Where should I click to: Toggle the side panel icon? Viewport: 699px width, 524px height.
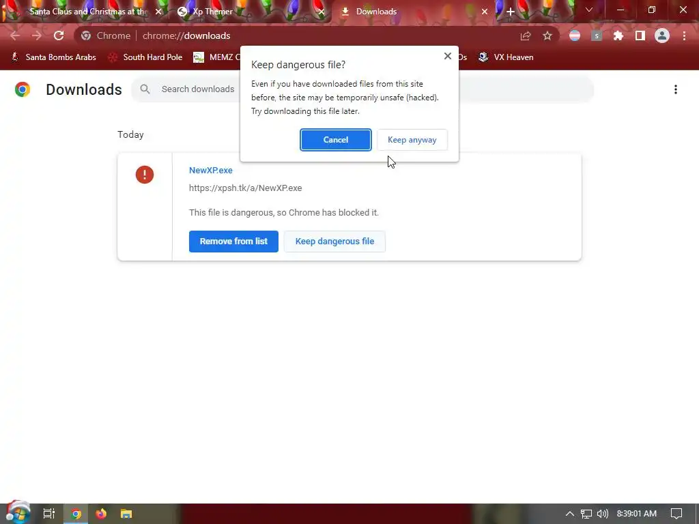pos(640,35)
